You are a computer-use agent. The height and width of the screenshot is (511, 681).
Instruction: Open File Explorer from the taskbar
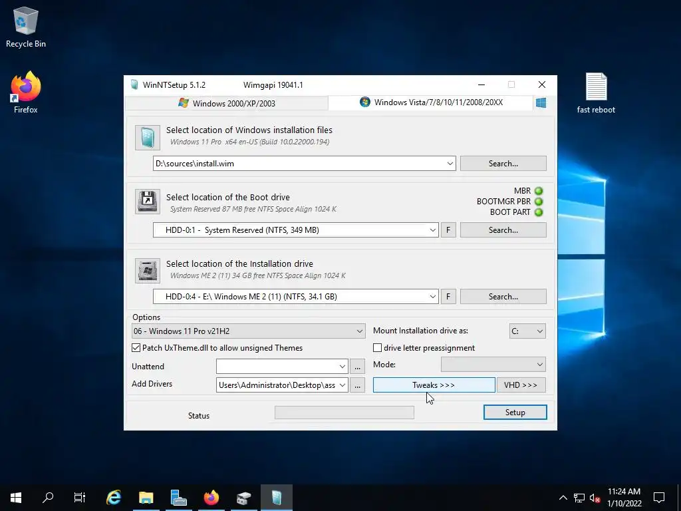coord(146,498)
